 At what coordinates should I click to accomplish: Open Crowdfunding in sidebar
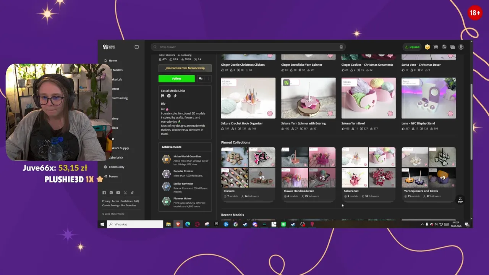pos(120,98)
